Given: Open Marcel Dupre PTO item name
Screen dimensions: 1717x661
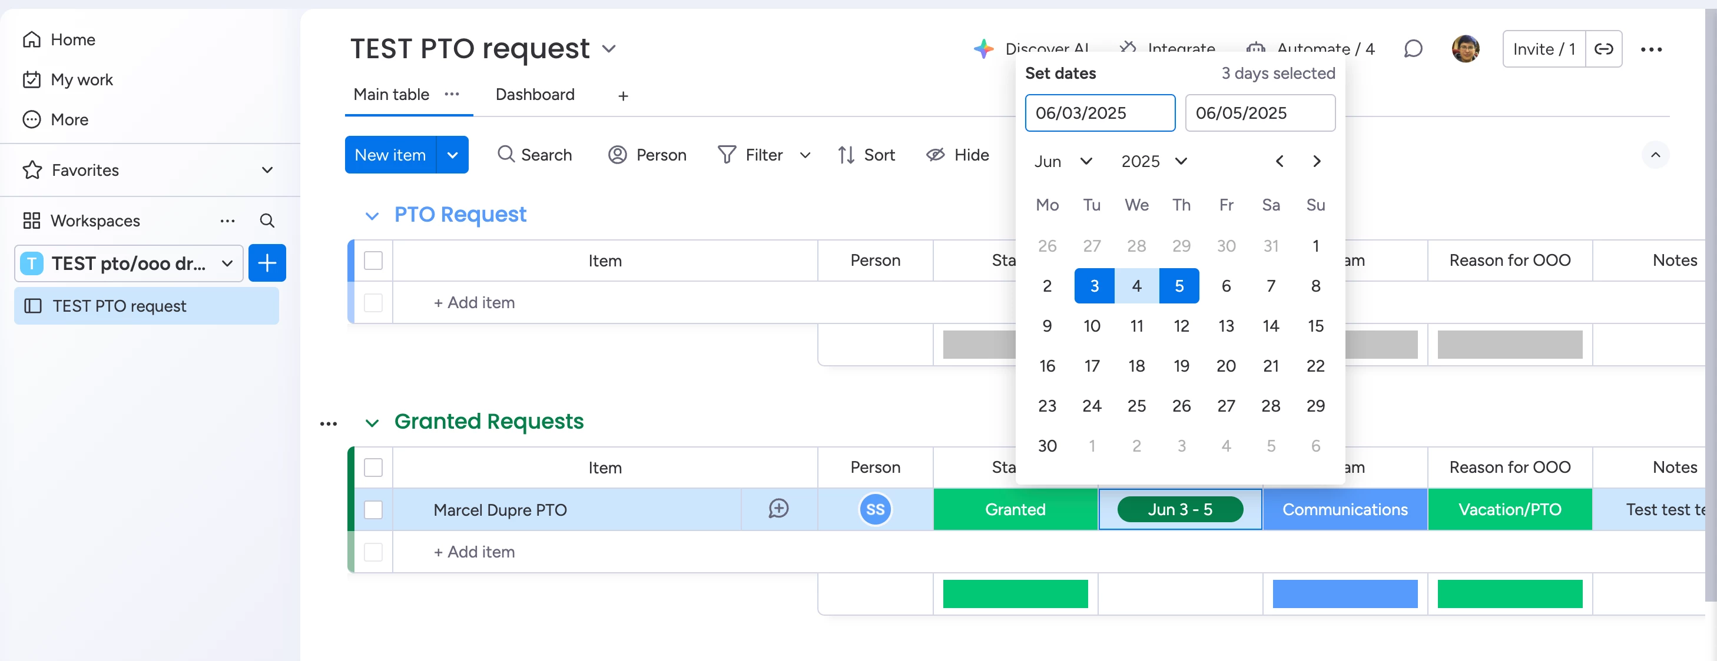Looking at the screenshot, I should (x=500, y=510).
